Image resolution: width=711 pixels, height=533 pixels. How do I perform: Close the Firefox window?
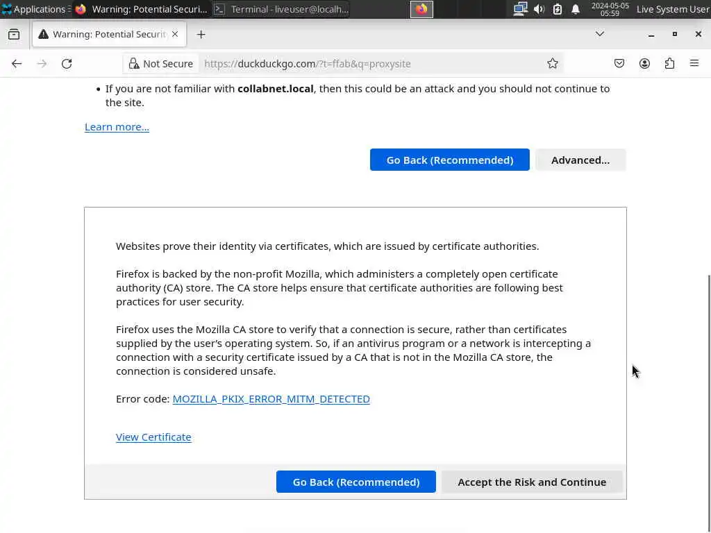point(699,34)
